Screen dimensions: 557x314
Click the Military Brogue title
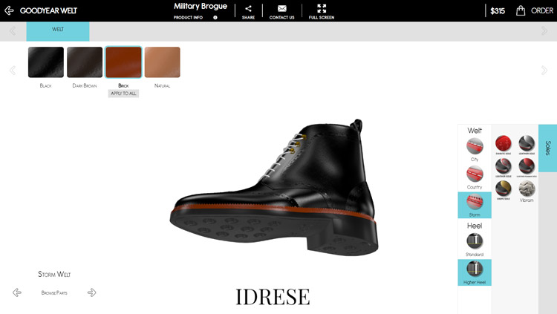point(201,7)
